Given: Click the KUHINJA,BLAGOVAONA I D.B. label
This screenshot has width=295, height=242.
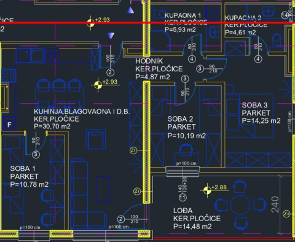Looking at the screenshot, I should pos(82,112).
